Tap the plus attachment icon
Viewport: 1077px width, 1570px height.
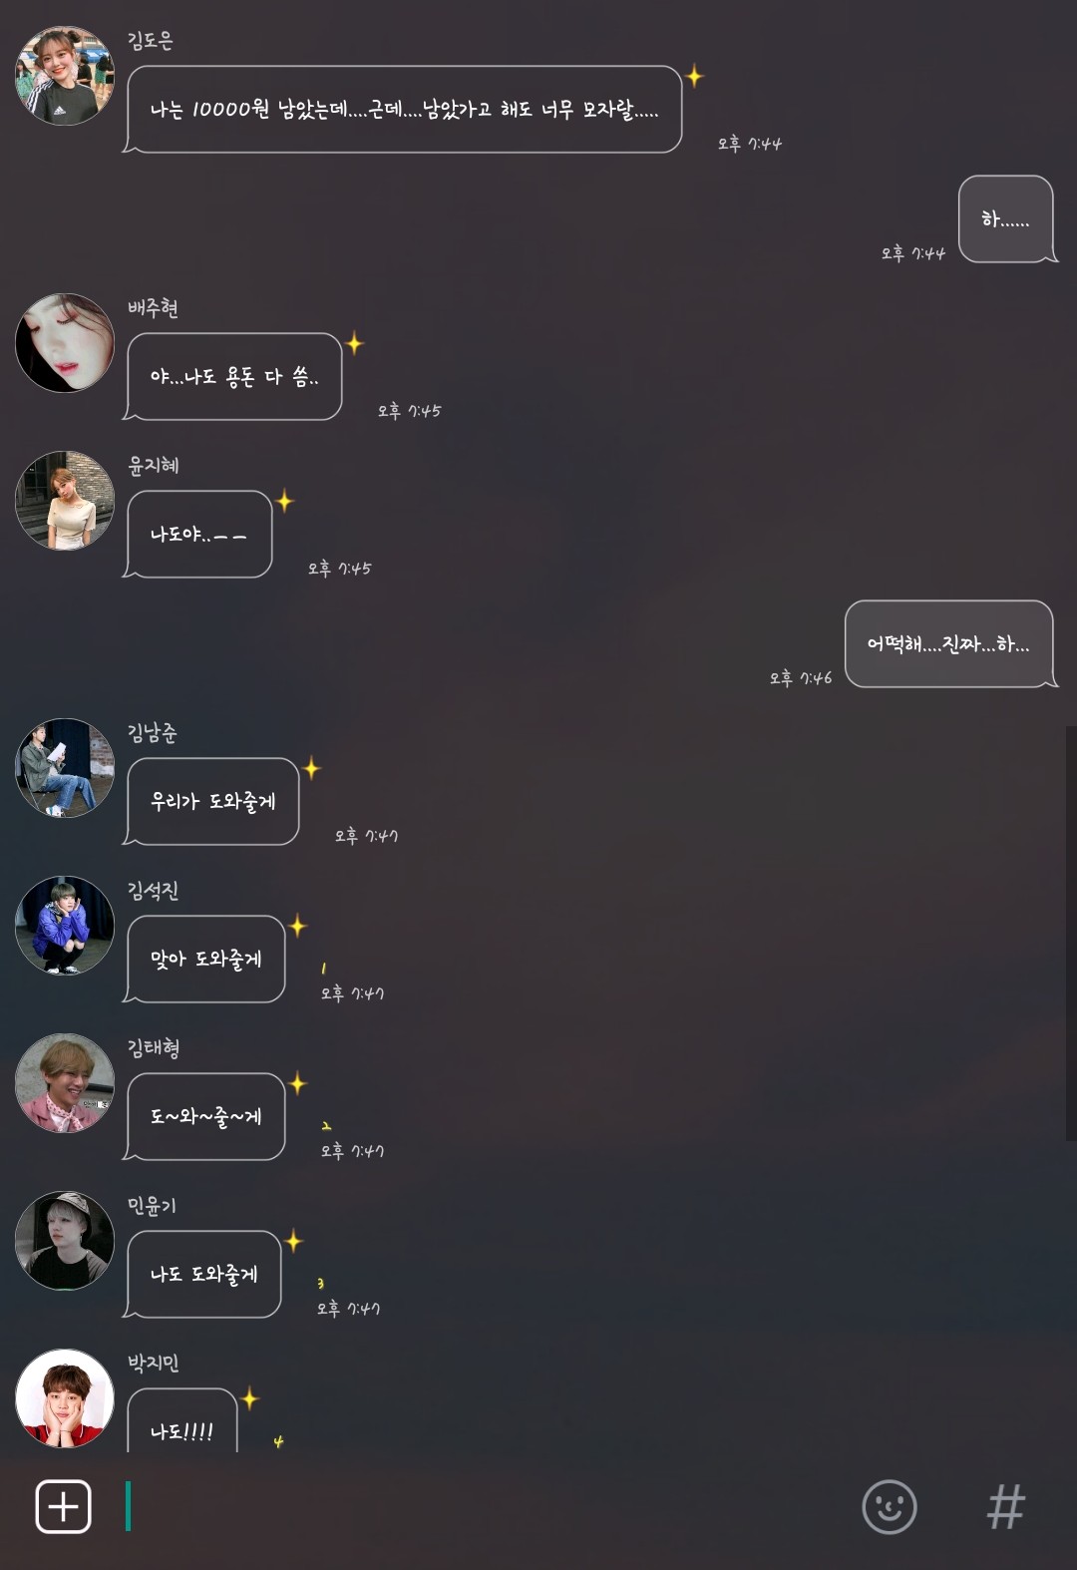pyautogui.click(x=64, y=1506)
